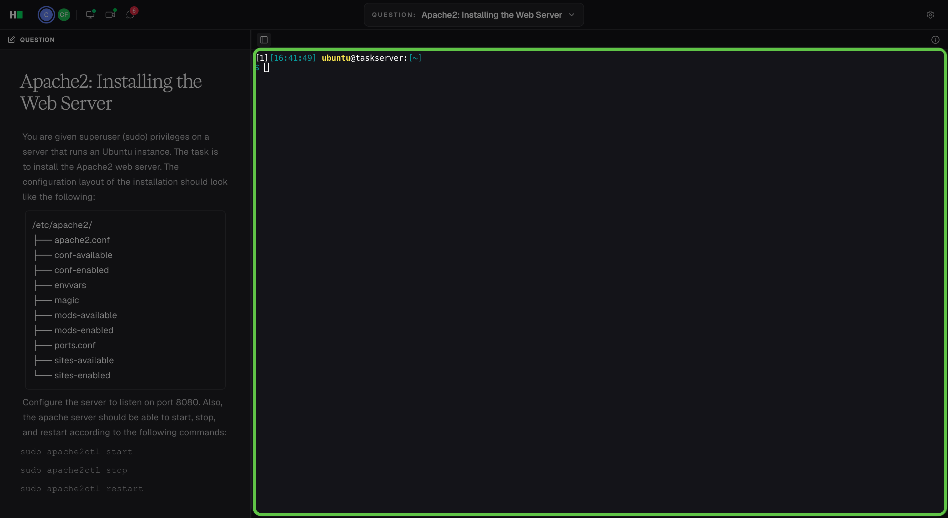Click the screen share monitor icon

[90, 14]
